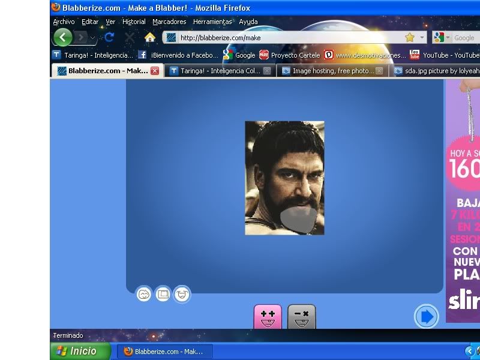
Task: Open the Archivo menu
Action: tap(64, 22)
